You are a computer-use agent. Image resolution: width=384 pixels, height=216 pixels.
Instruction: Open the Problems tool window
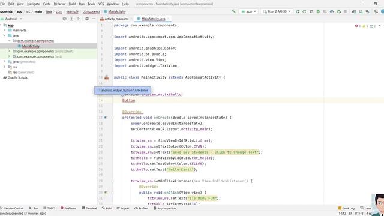68,208
